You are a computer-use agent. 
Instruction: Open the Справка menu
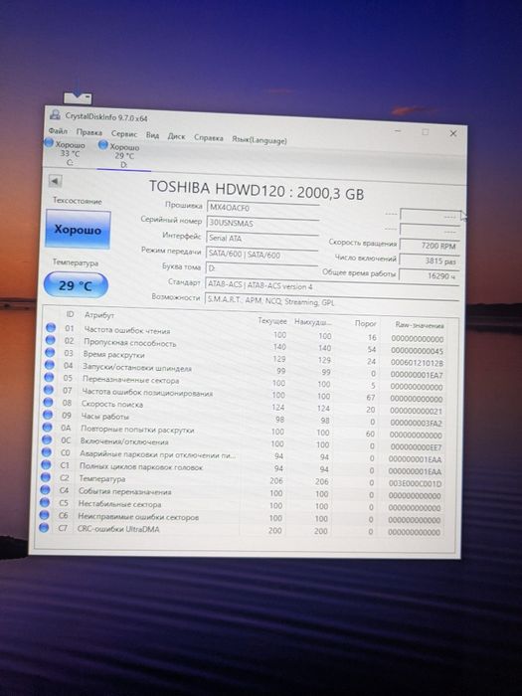pyautogui.click(x=208, y=137)
